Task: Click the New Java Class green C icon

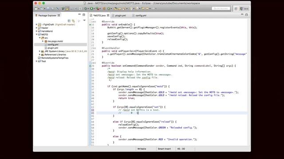Action: point(109,8)
